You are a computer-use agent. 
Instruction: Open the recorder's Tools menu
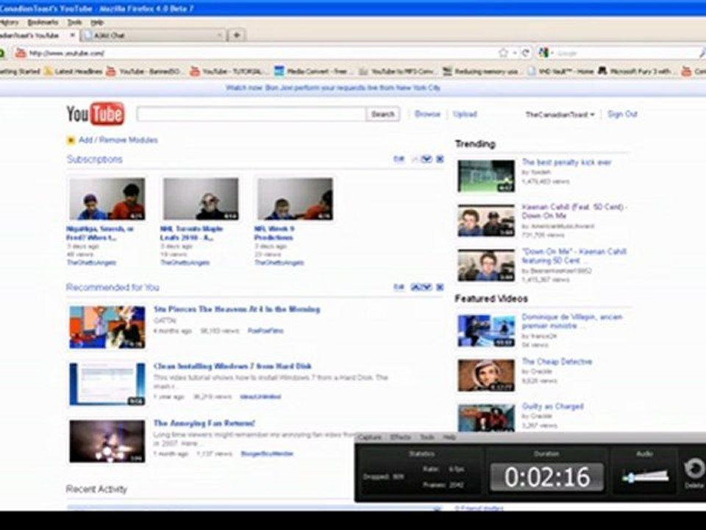click(x=427, y=437)
